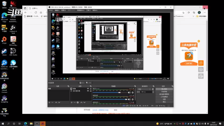The image size is (224, 126).
Task: Move source up in the Sources panel
Action: [x=81, y=102]
